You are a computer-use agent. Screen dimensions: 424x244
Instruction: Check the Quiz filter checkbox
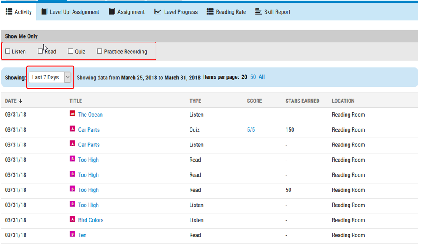coord(71,51)
